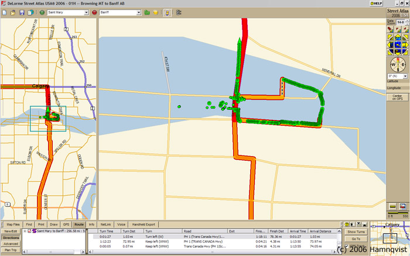This screenshot has height=256, width=410.
Task: Click the New/Edit button
Action: point(11,231)
